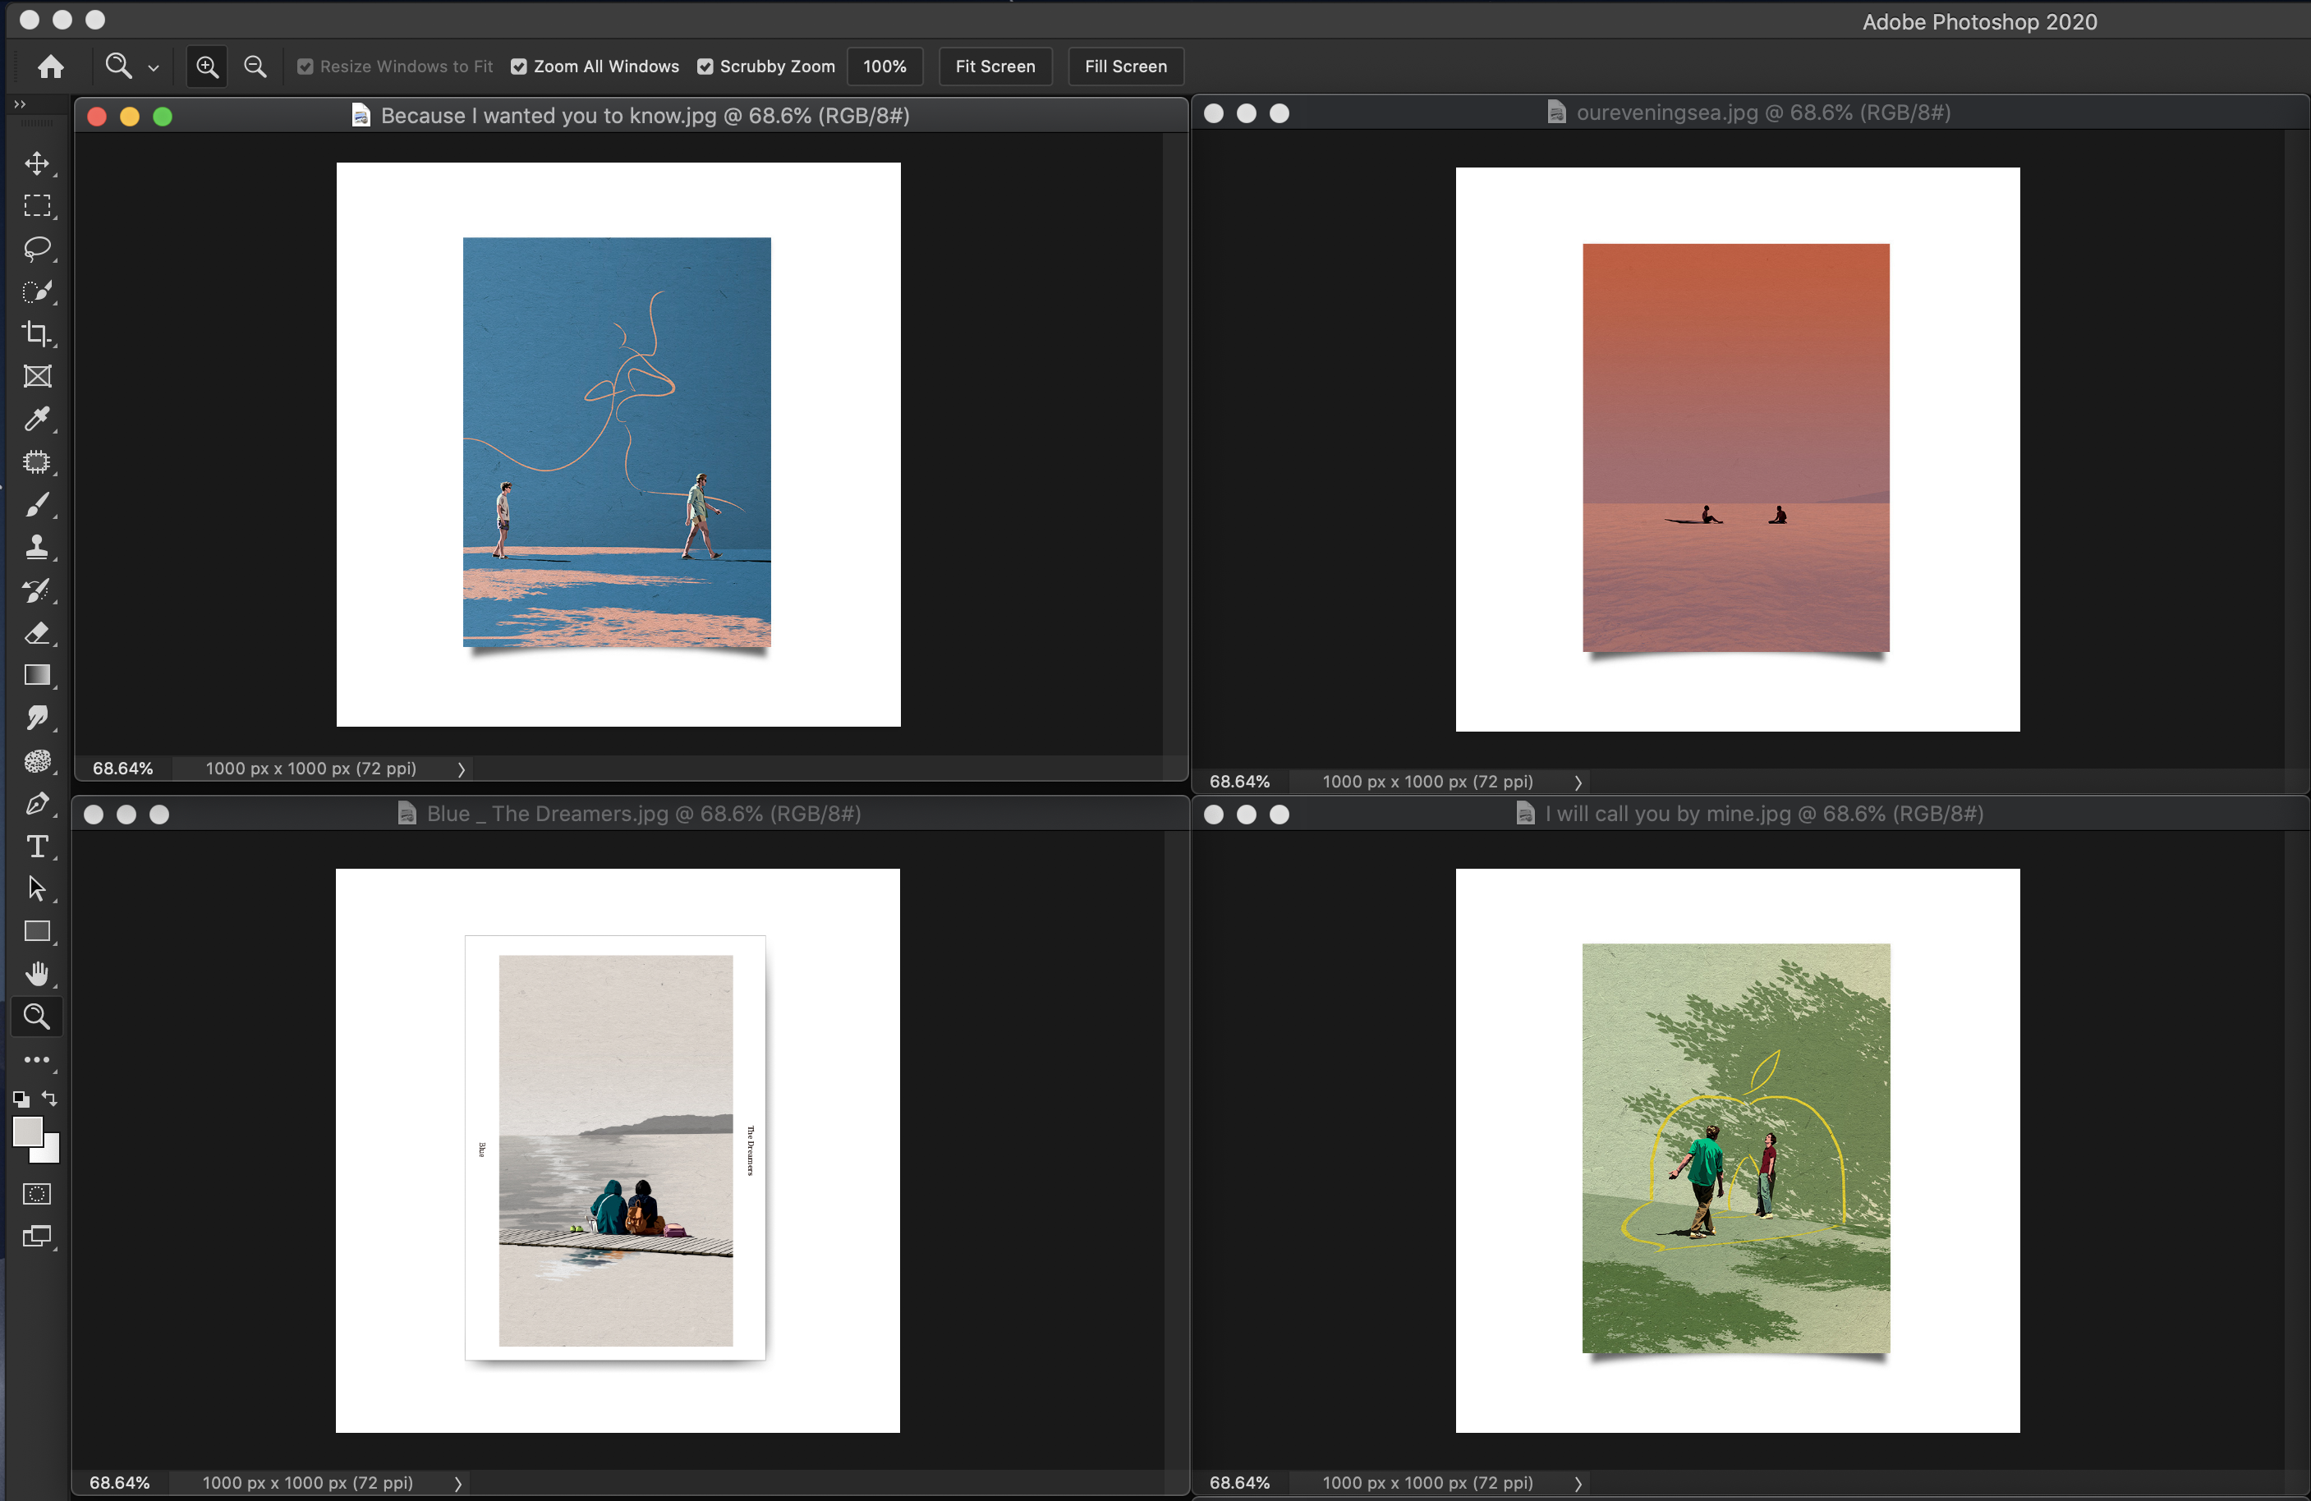Toggle Resize Windows to Fit checkbox

click(x=306, y=67)
